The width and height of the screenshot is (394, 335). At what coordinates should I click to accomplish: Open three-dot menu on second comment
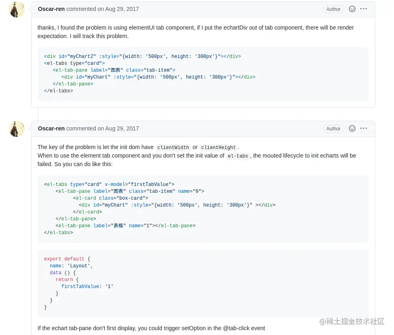[x=363, y=128]
